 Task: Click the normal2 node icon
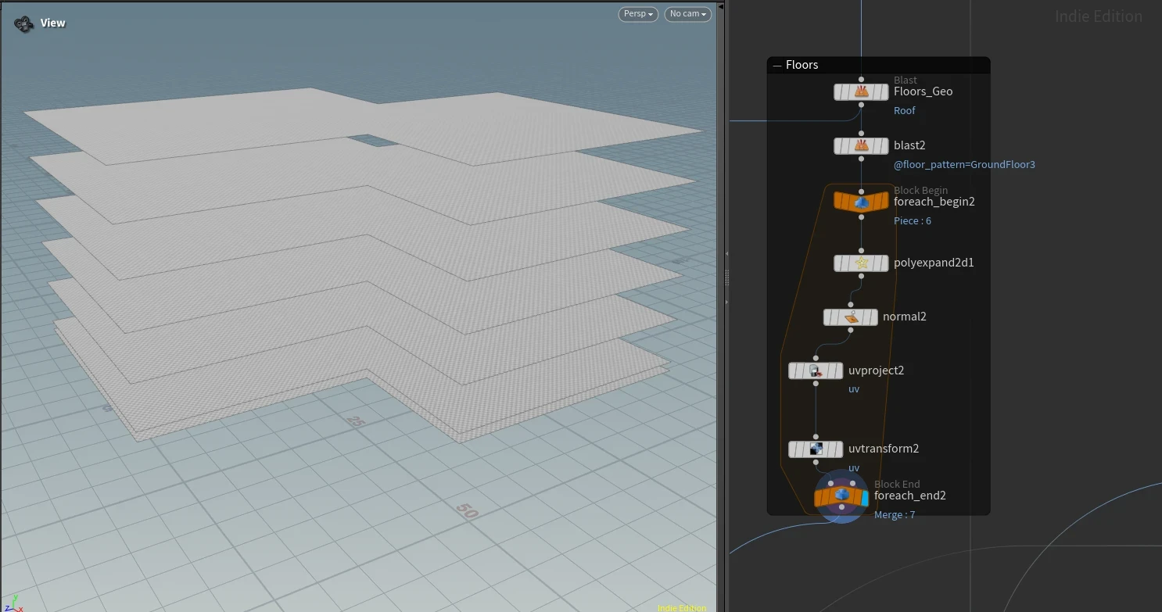coord(851,317)
